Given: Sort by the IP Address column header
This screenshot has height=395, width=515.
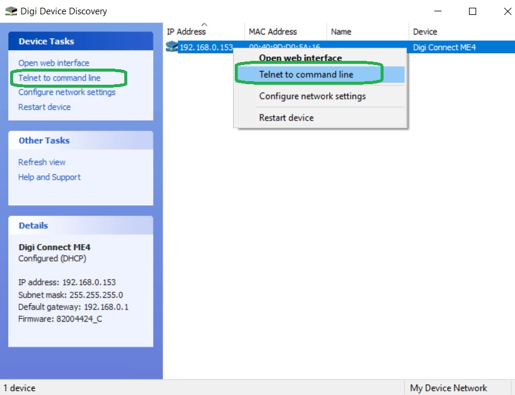Looking at the screenshot, I should pos(204,32).
